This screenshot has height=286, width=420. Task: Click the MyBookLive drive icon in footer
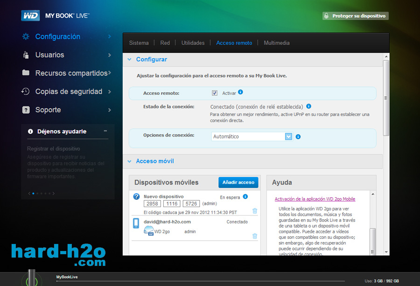point(32,278)
